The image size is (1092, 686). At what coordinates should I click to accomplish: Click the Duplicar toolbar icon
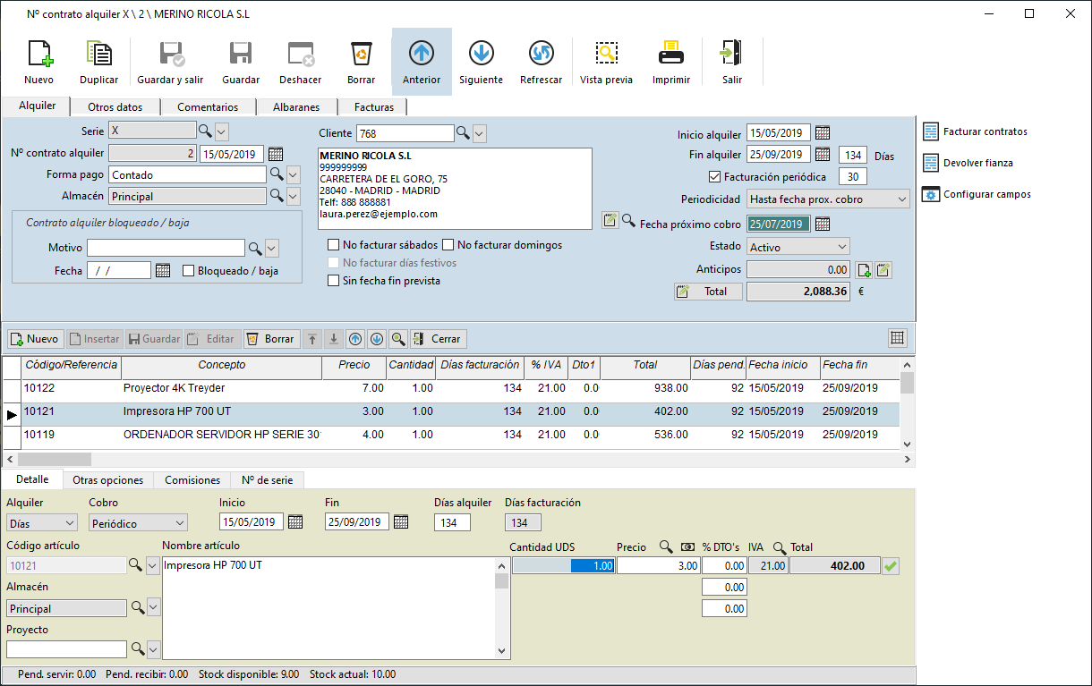pos(98,55)
